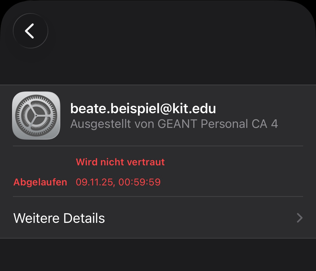Click the word 'Weitere' in the bottom row

36,218
